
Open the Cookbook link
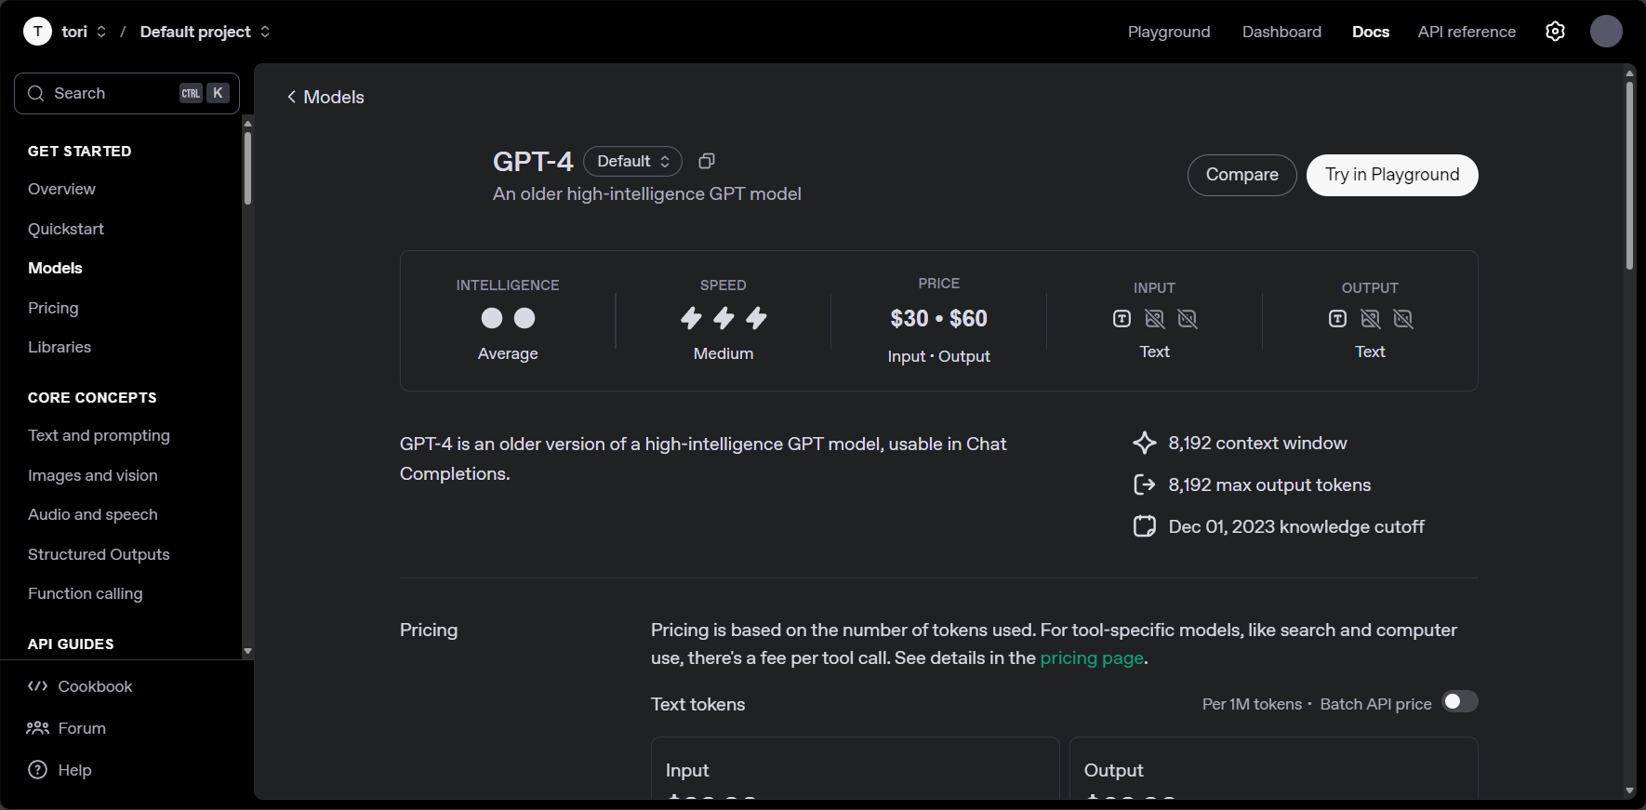95,686
